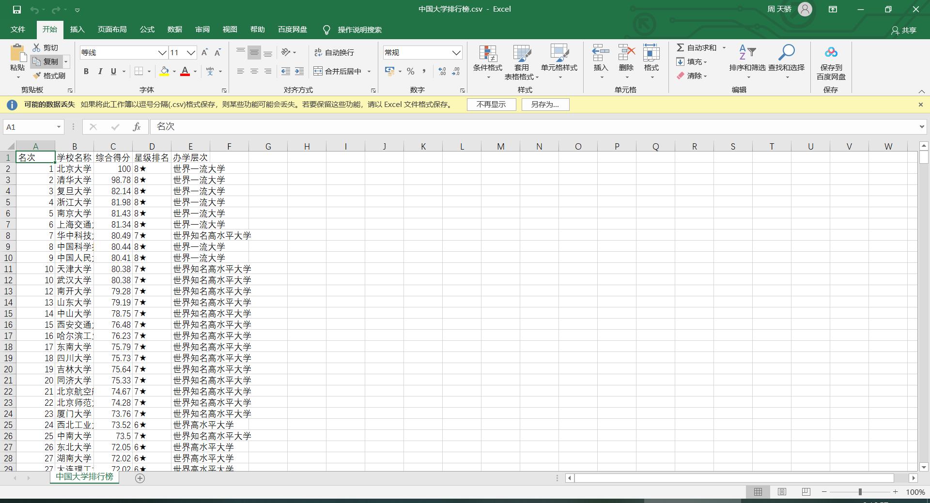
Task: Click the fill color bucket swatch
Action: point(165,71)
